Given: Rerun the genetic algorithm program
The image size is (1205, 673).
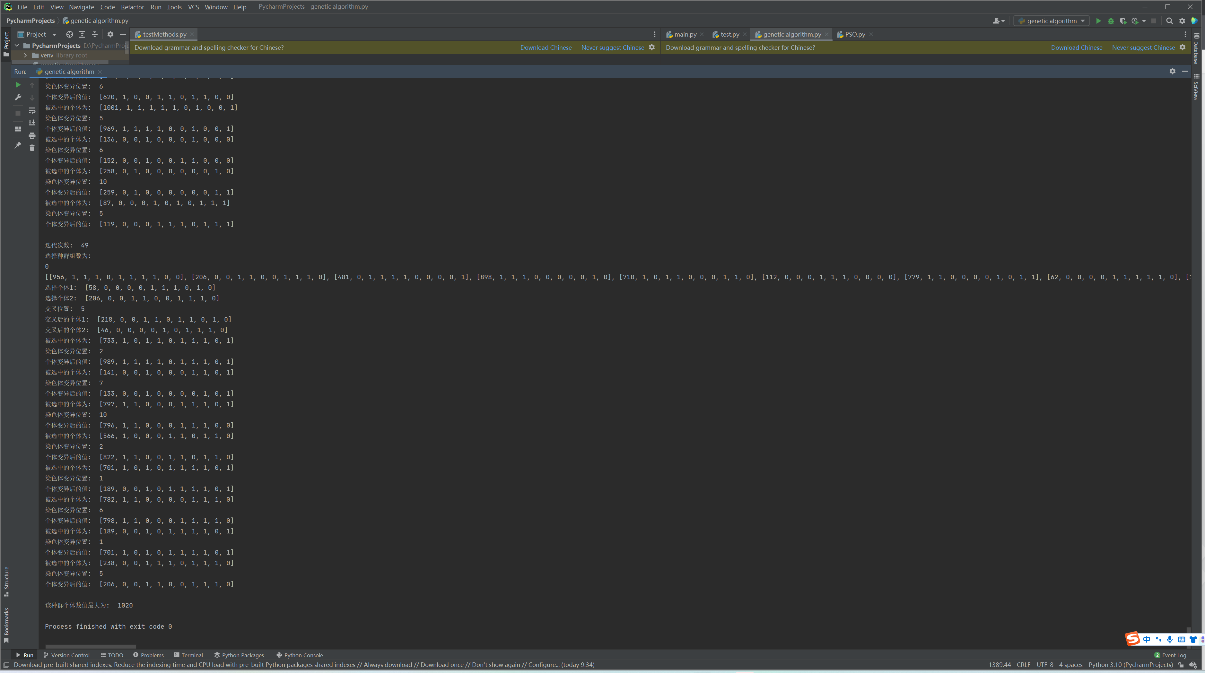Looking at the screenshot, I should pos(18,85).
